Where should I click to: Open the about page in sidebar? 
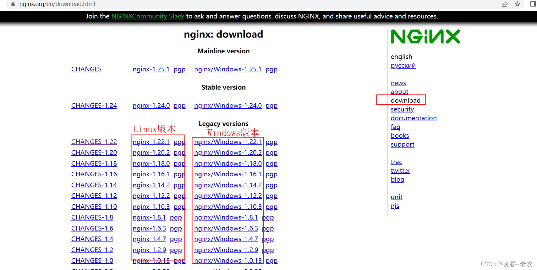(x=399, y=92)
